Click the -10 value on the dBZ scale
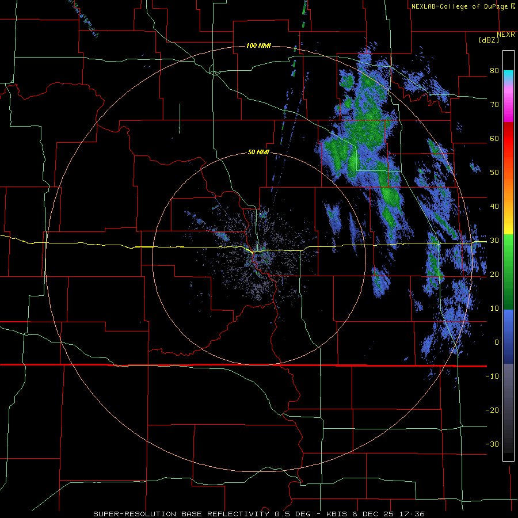The width and height of the screenshot is (518, 518). click(492, 376)
